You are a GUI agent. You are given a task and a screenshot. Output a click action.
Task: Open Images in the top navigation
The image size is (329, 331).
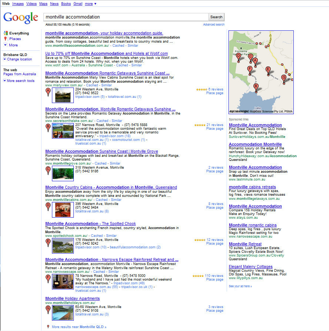coord(18,4)
